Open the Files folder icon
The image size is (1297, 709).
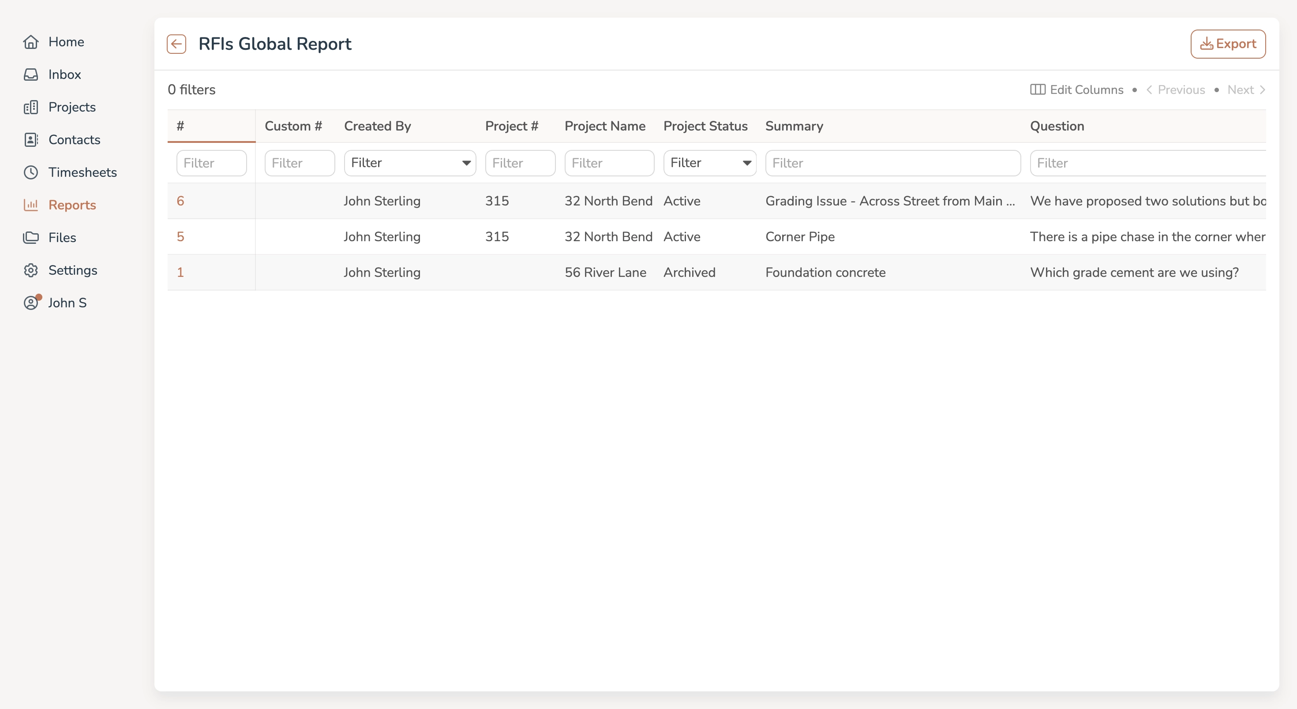[31, 237]
